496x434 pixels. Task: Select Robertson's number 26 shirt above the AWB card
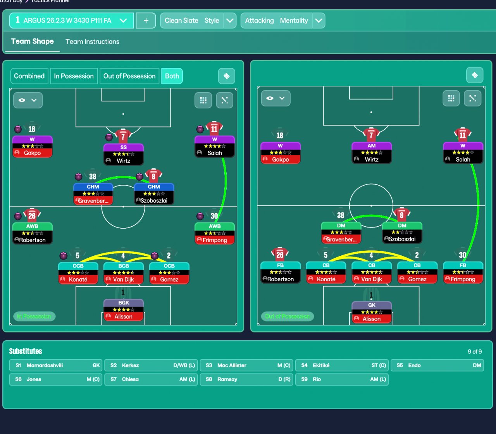pyautogui.click(x=32, y=215)
